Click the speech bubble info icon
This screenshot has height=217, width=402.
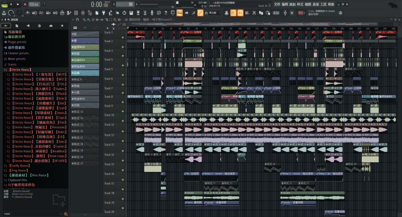pos(159,13)
